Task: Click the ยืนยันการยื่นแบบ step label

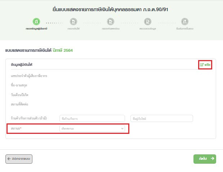Action: click(x=185, y=29)
